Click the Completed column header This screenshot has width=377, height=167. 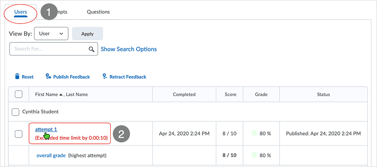(x=184, y=94)
